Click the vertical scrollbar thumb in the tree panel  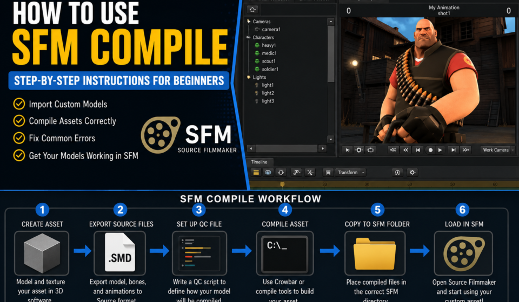point(331,54)
